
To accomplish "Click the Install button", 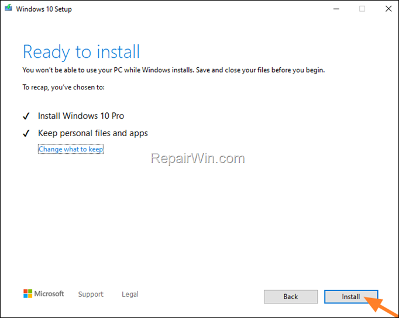I will click(351, 296).
